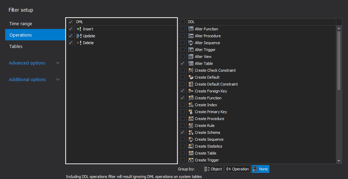Uncheck the Update checkbox
Screen dimensions: 348x179
pos(70,36)
